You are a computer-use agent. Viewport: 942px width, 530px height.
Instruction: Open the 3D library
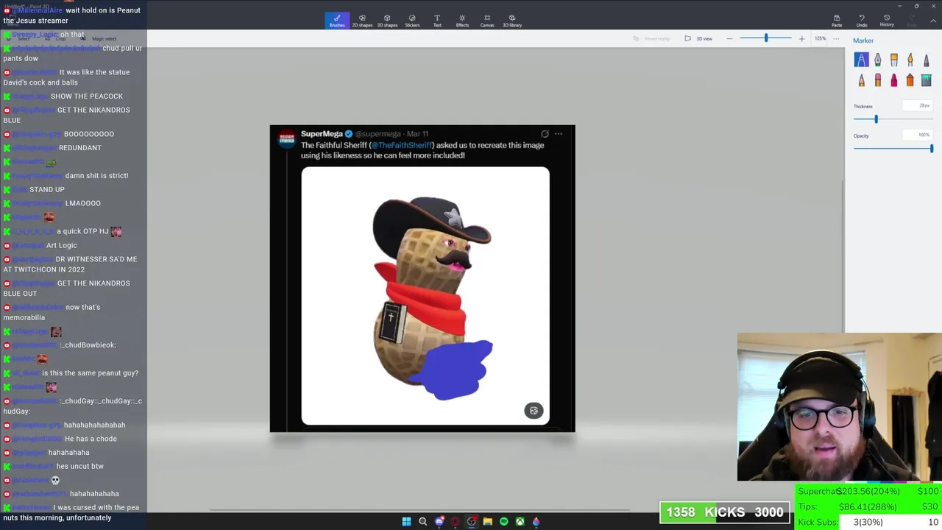(512, 21)
